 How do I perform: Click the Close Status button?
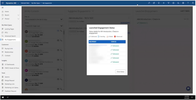coord(120,72)
